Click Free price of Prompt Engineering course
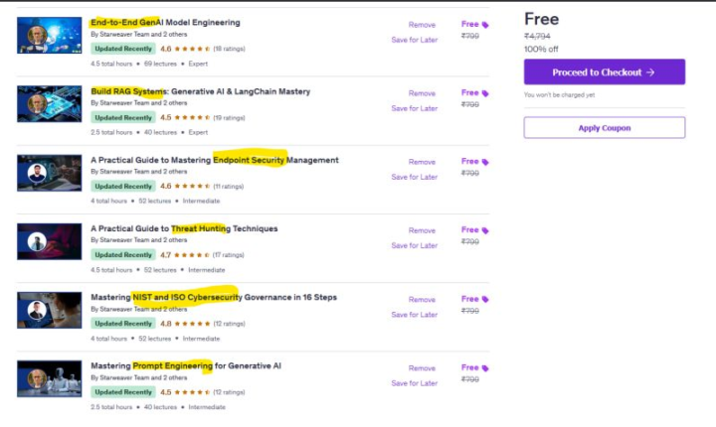The image size is (716, 427). (x=469, y=367)
